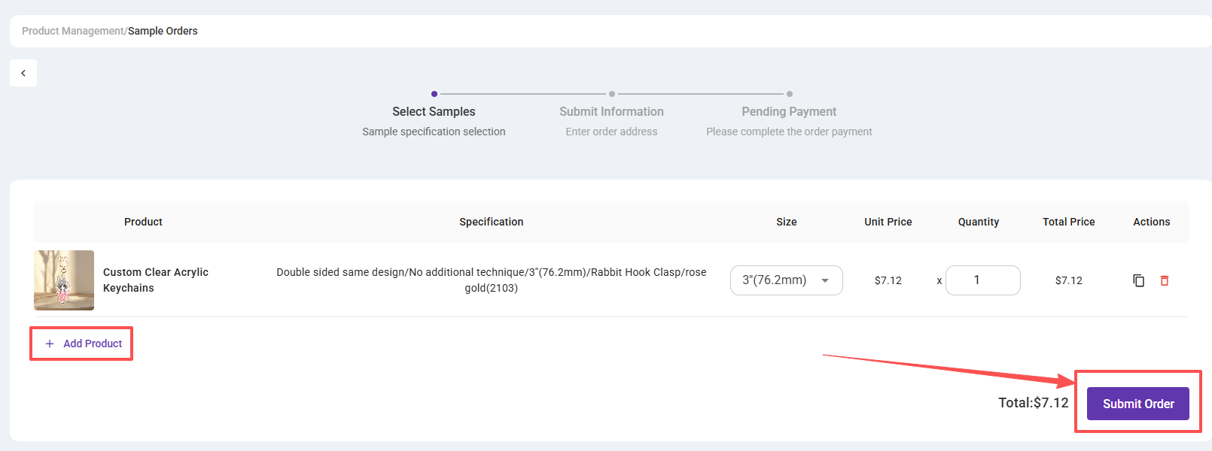Click the Pending Payment step dot
The height and width of the screenshot is (451, 1212).
coord(790,94)
